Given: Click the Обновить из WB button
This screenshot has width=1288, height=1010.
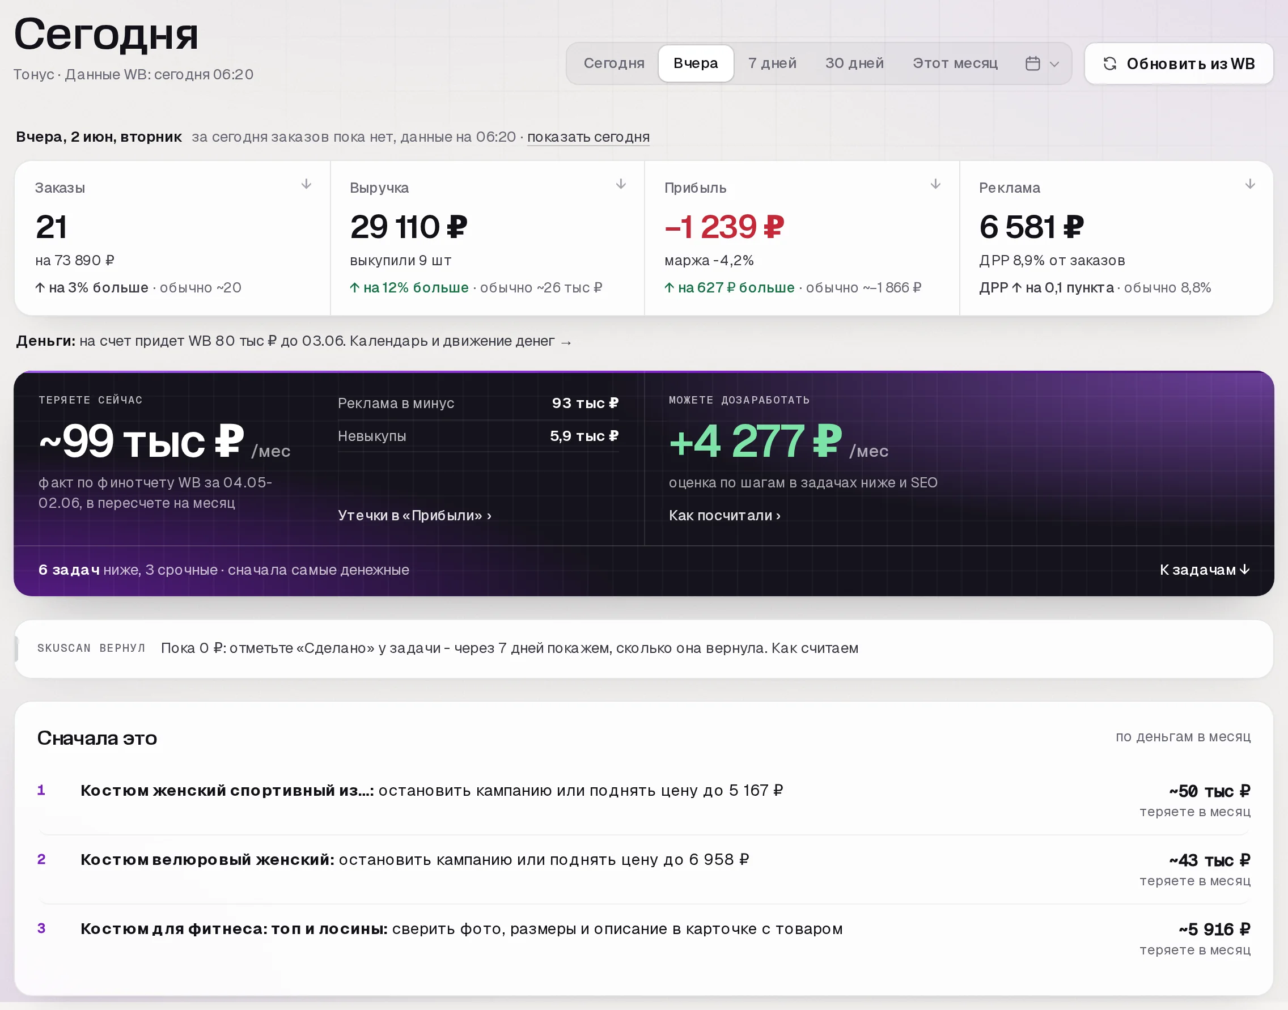Looking at the screenshot, I should 1179,63.
